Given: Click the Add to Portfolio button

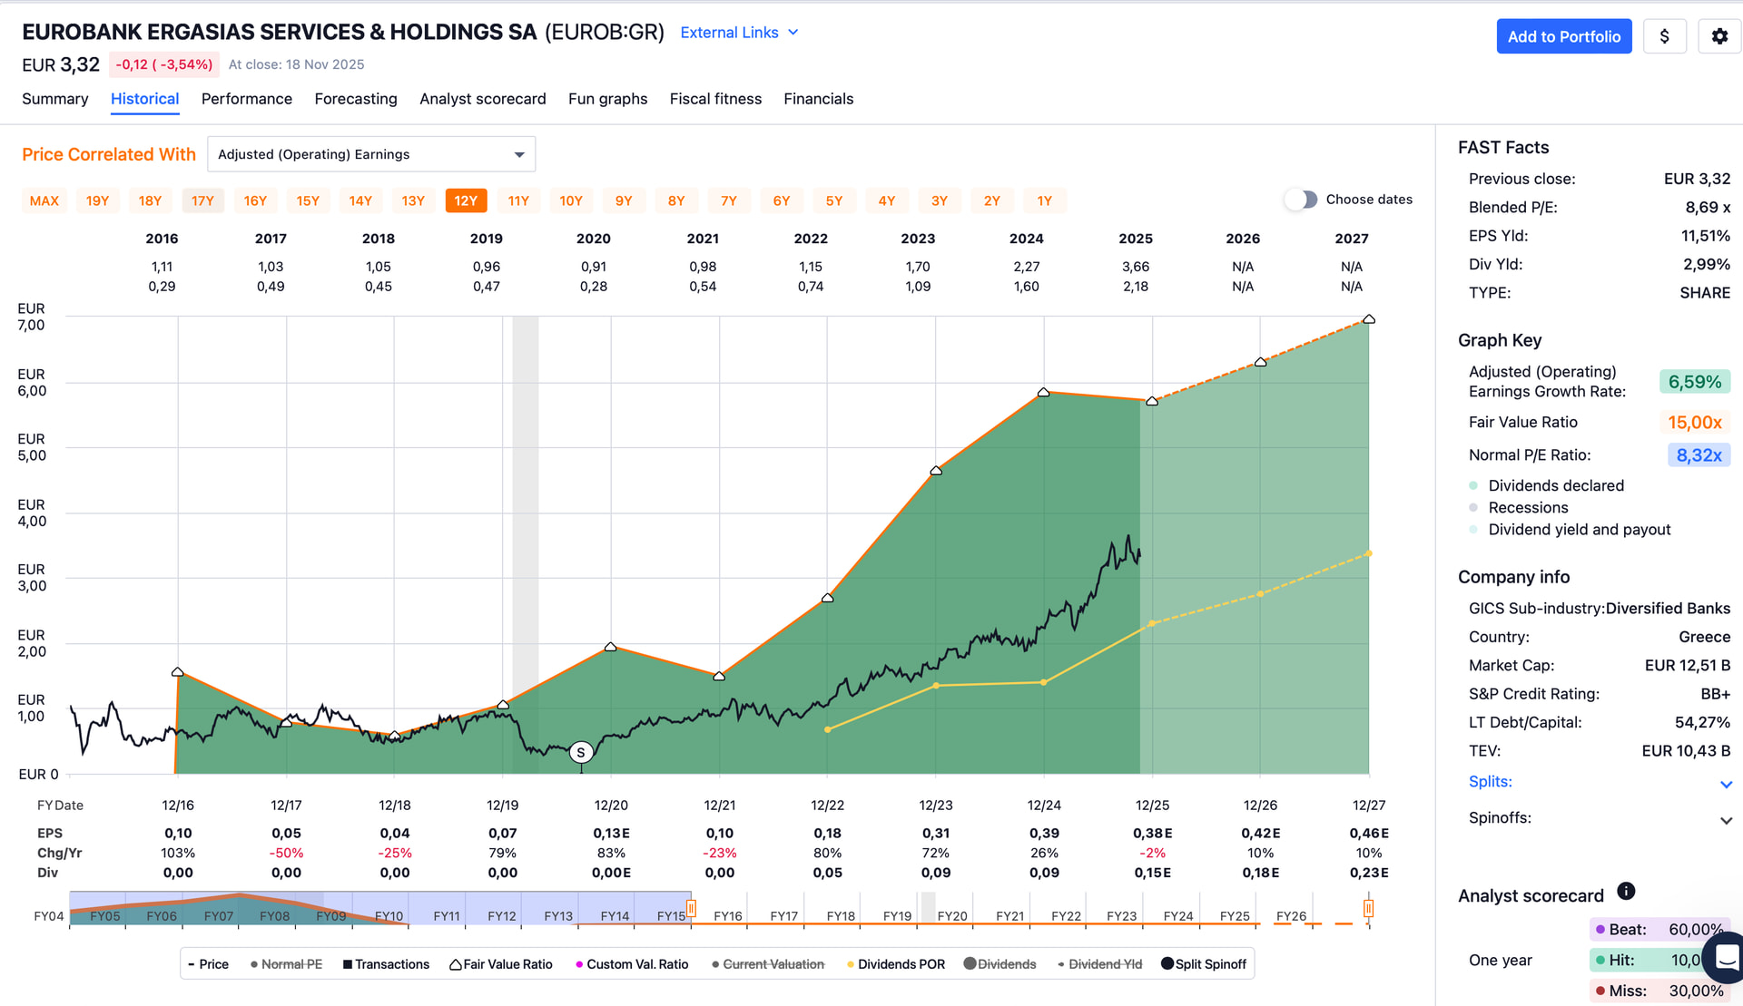Looking at the screenshot, I should [1563, 36].
